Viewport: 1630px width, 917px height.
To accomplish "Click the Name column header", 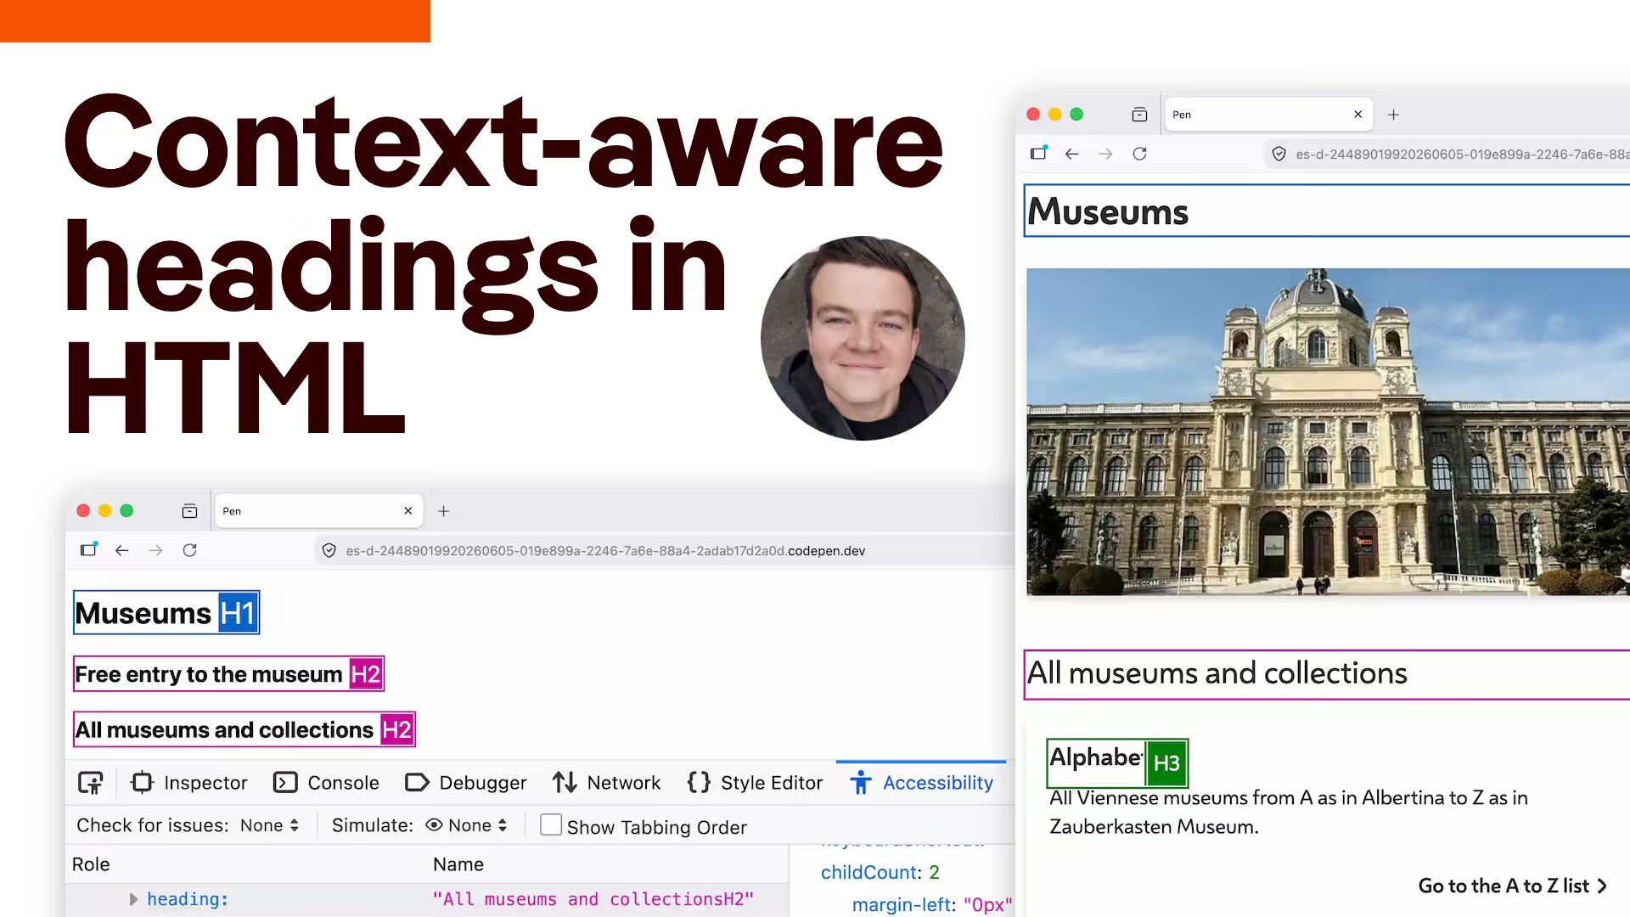I will click(x=458, y=864).
